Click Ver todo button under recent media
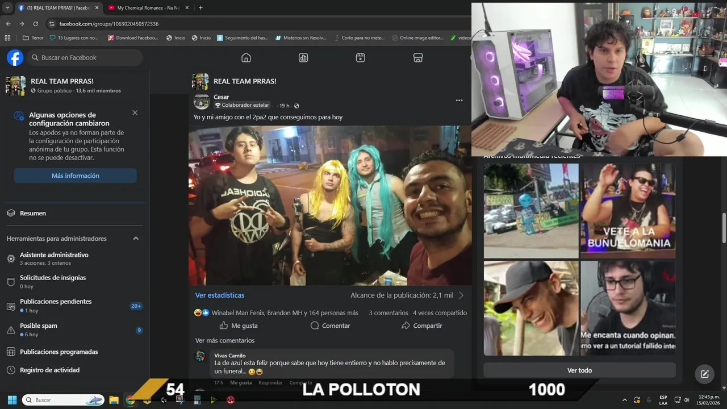 (579, 370)
